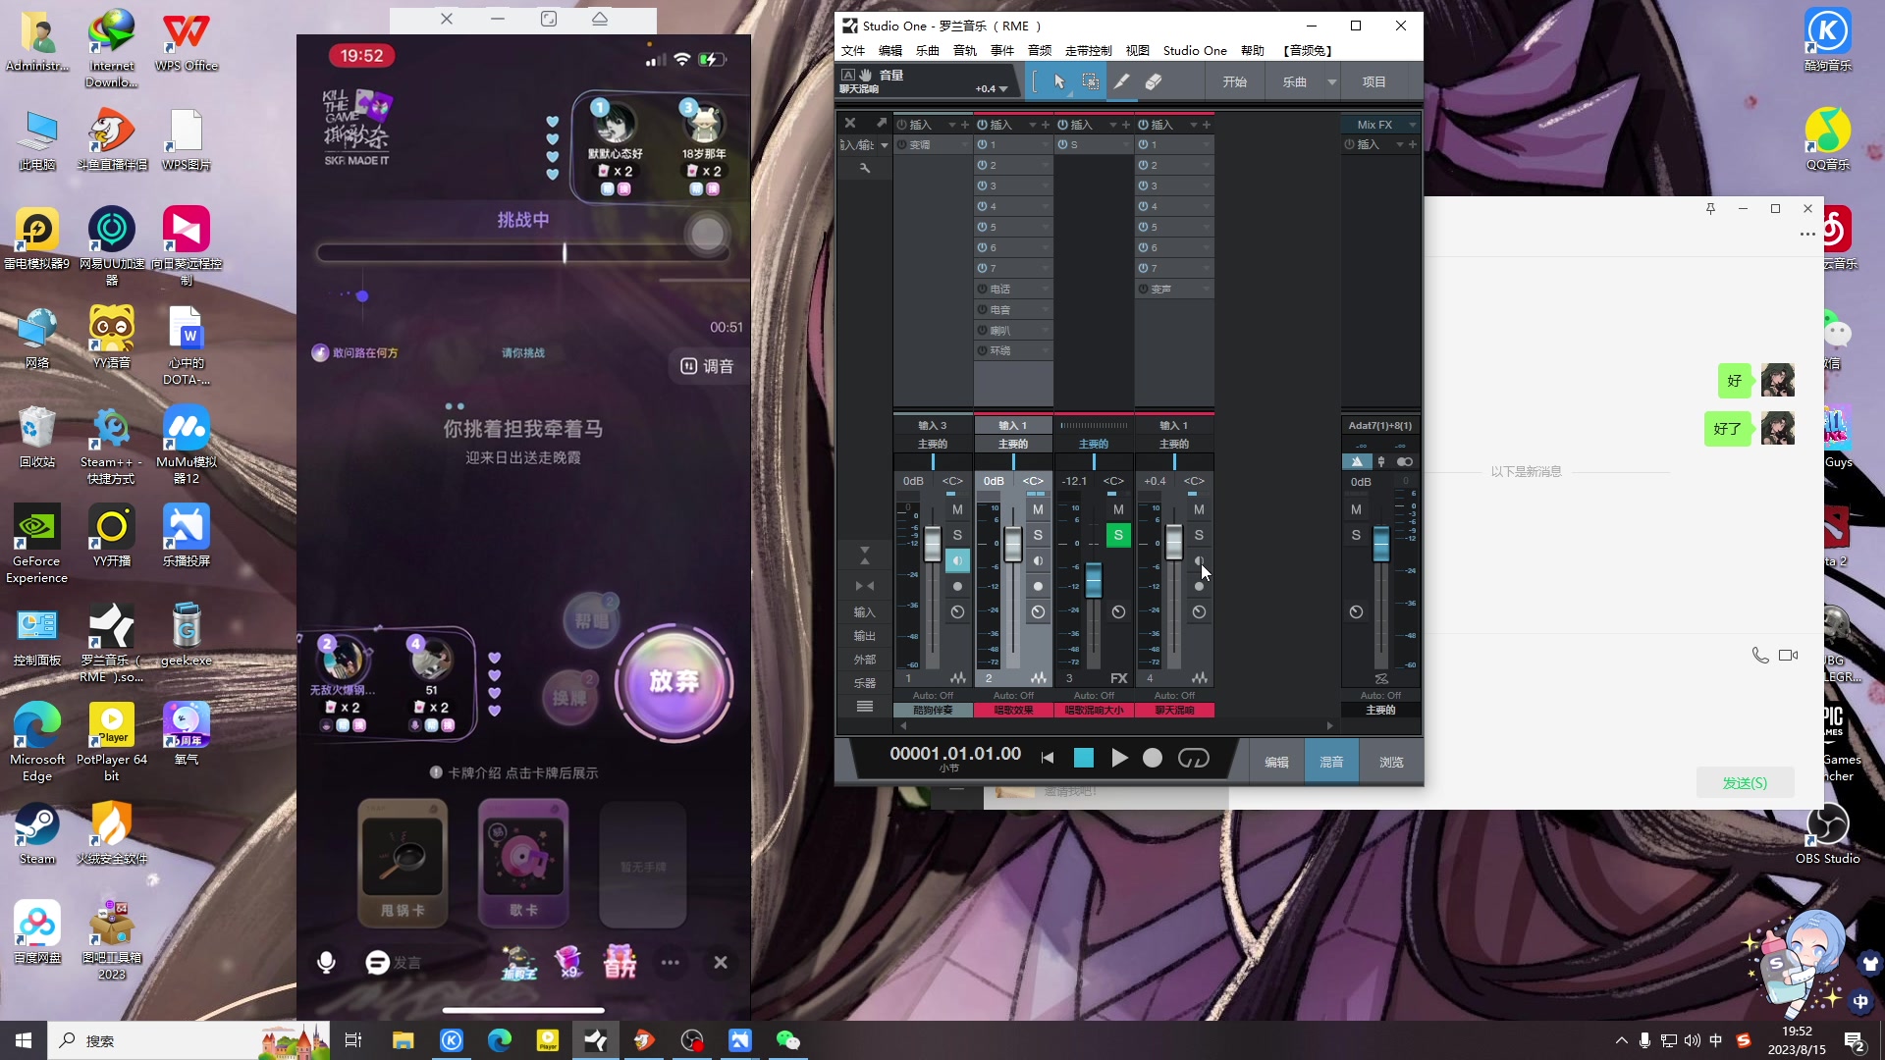Screen dimensions: 1885x1060
Task: Expand the 乐曲 dropdown arrow
Action: click(1331, 82)
